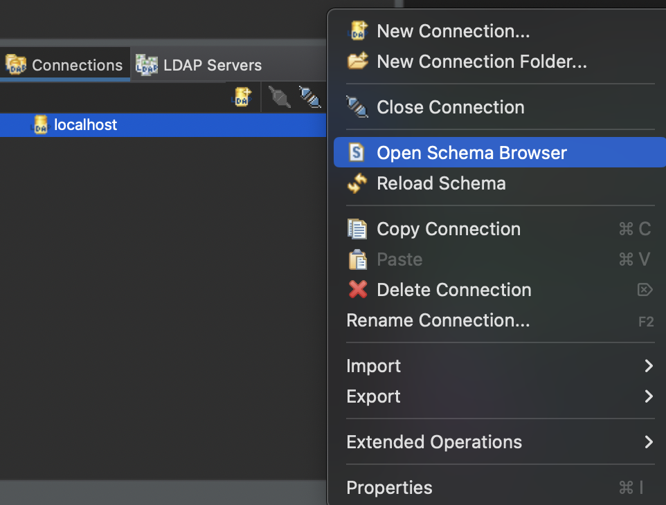The image size is (666, 505).
Task: Expand the Import submenu arrow
Action: coord(648,366)
